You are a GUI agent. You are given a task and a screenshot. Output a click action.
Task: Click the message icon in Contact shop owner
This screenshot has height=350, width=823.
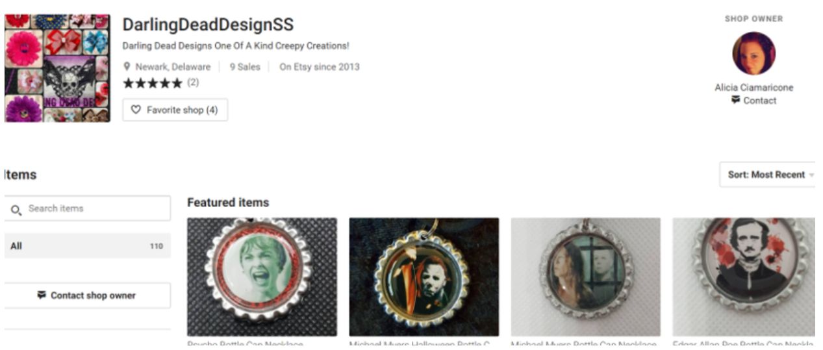click(42, 295)
